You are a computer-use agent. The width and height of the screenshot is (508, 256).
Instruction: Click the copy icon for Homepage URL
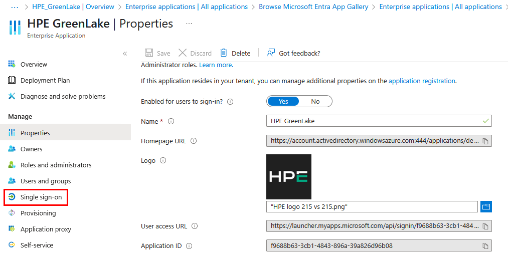coord(485,141)
